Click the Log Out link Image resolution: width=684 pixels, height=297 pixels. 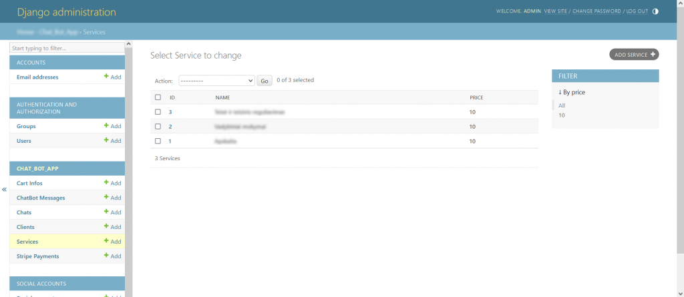[x=637, y=11]
